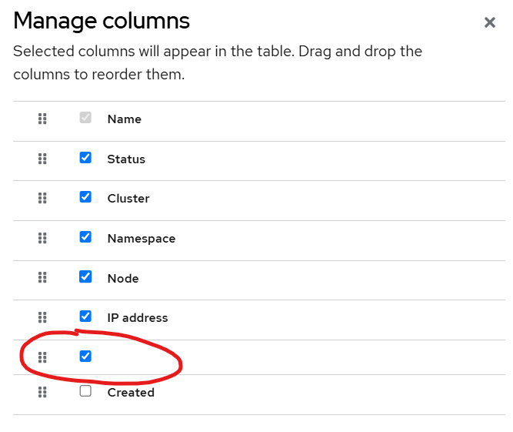Screen dimensions: 513x432
Task: Uncheck the Status column checkbox
Action: point(85,157)
